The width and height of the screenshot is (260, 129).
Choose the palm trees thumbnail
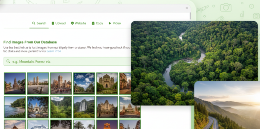pyautogui.click(x=84, y=124)
